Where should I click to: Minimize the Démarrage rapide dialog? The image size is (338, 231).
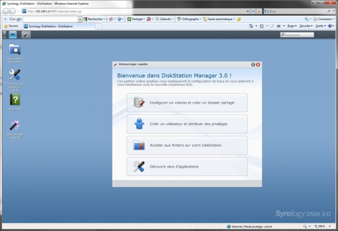point(253,64)
